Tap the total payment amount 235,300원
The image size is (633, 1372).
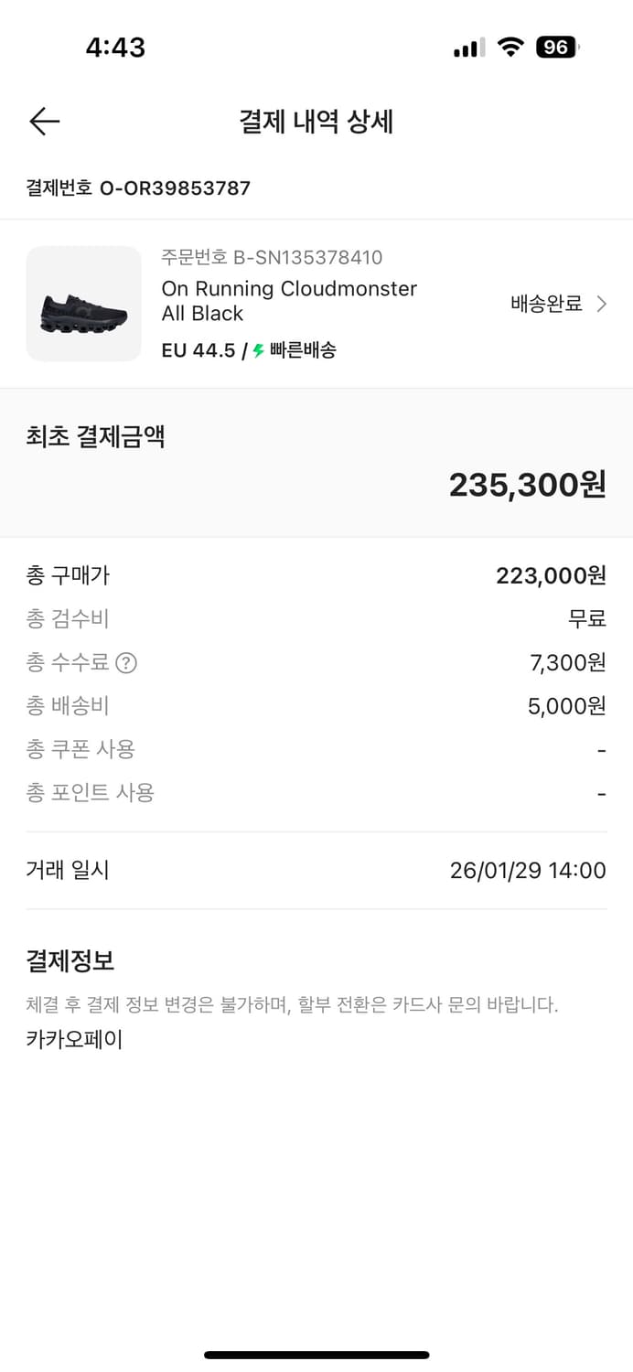528,484
